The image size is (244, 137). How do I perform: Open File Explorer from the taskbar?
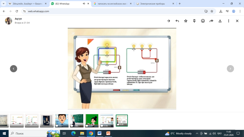pos(82,133)
